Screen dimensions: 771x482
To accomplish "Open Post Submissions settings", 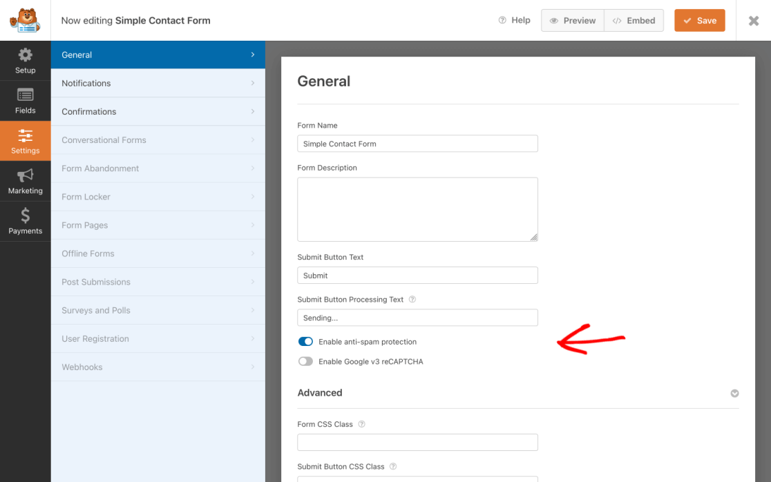I will [x=158, y=282].
